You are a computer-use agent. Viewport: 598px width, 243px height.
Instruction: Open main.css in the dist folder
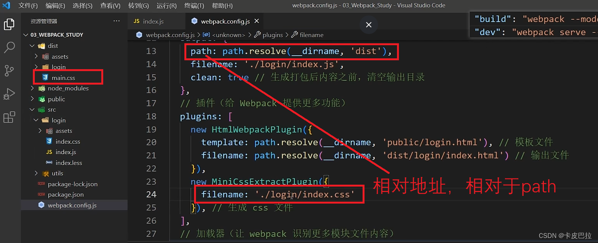point(63,78)
